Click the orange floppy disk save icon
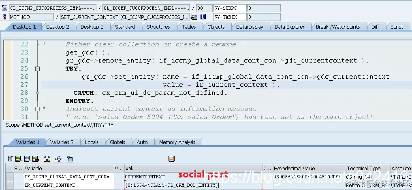Image resolution: width=412 pixels, height=190 pixels. [x=172, y=159]
